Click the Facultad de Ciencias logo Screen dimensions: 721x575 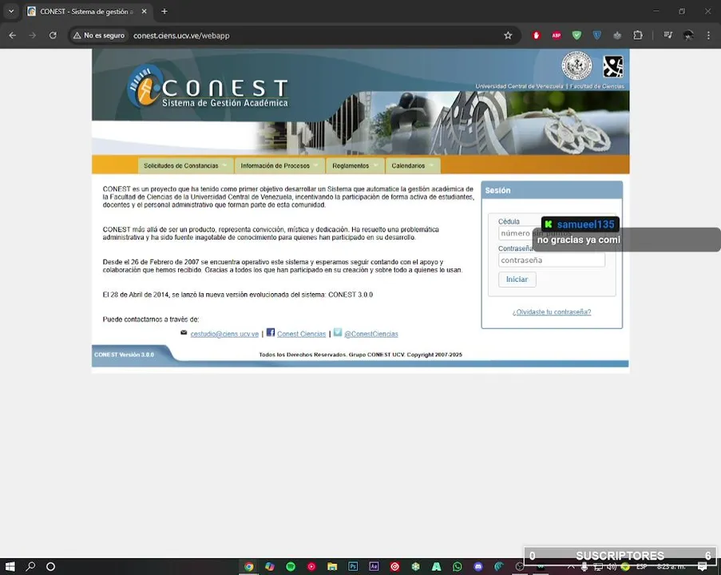(613, 67)
